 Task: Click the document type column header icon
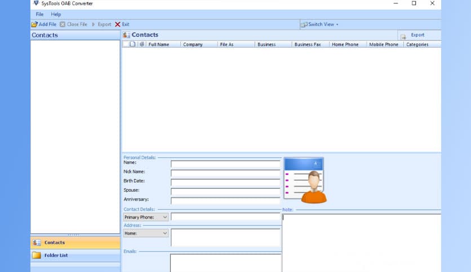[x=132, y=44]
